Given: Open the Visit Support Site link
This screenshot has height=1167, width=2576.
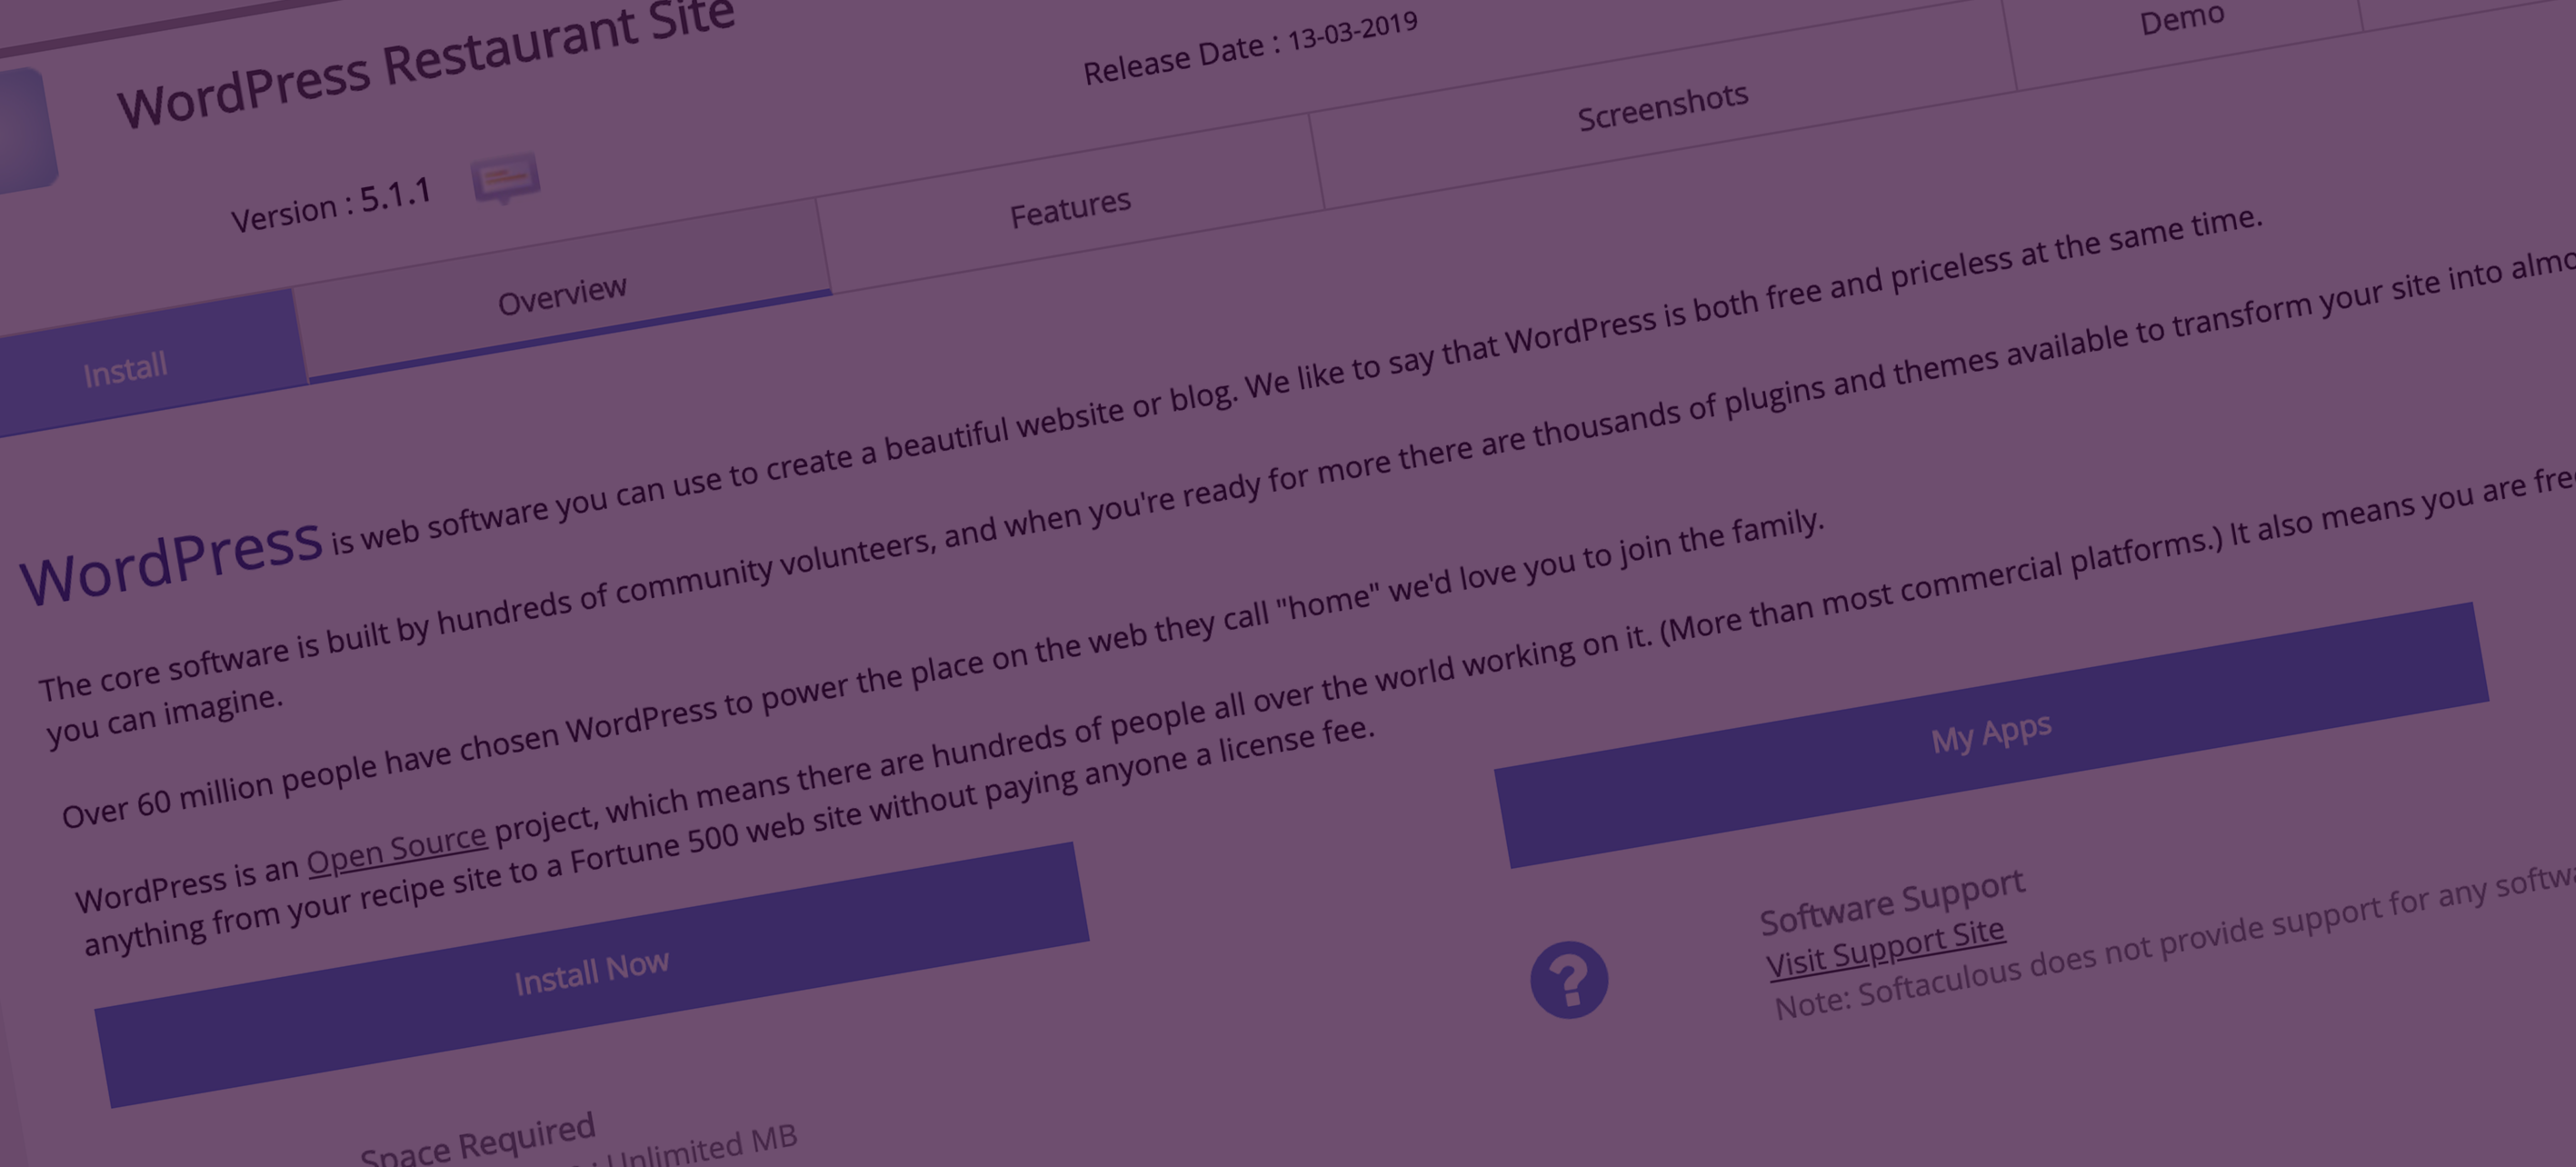Looking at the screenshot, I should point(1885,949).
